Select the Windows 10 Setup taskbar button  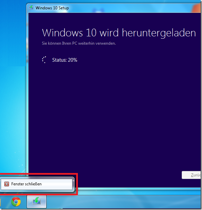click(37, 202)
